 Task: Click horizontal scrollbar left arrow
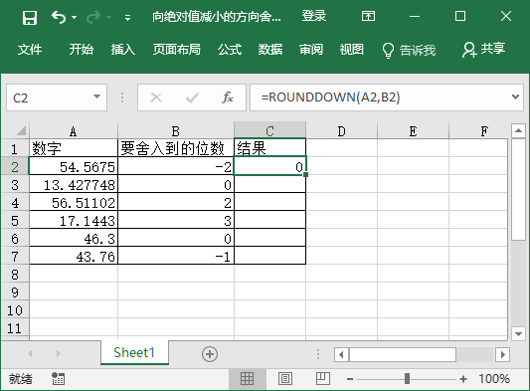click(341, 354)
